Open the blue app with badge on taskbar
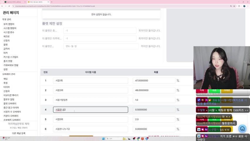Viewport: 250px width, 141px height. point(147,139)
